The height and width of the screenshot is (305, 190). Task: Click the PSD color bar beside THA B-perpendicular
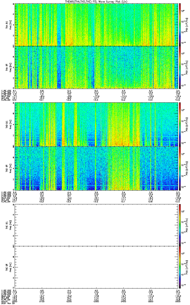click(180, 25)
